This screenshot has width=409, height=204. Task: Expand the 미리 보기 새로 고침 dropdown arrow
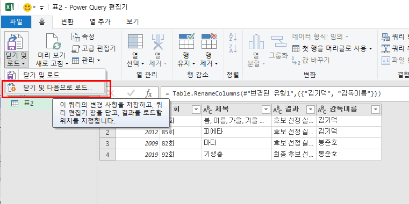click(x=67, y=63)
